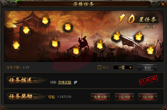This screenshot has height=110, width=167.
Task: Select the fire orb above the horseman
Action: pos(68,28)
